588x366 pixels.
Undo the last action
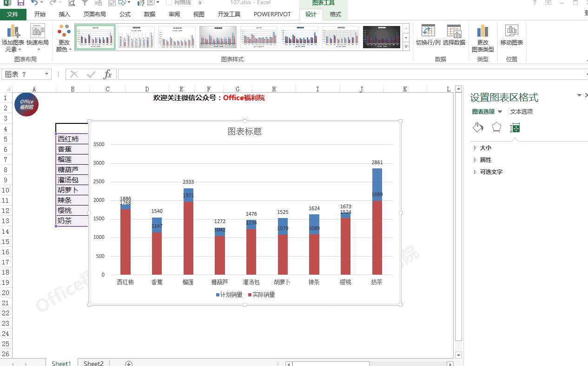pos(34,3)
